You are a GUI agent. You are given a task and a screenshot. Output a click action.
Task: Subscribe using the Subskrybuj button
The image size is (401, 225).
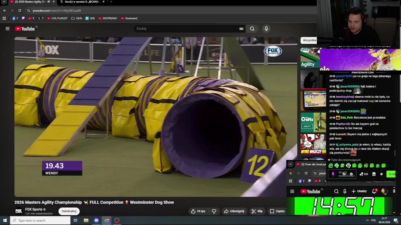(69, 211)
